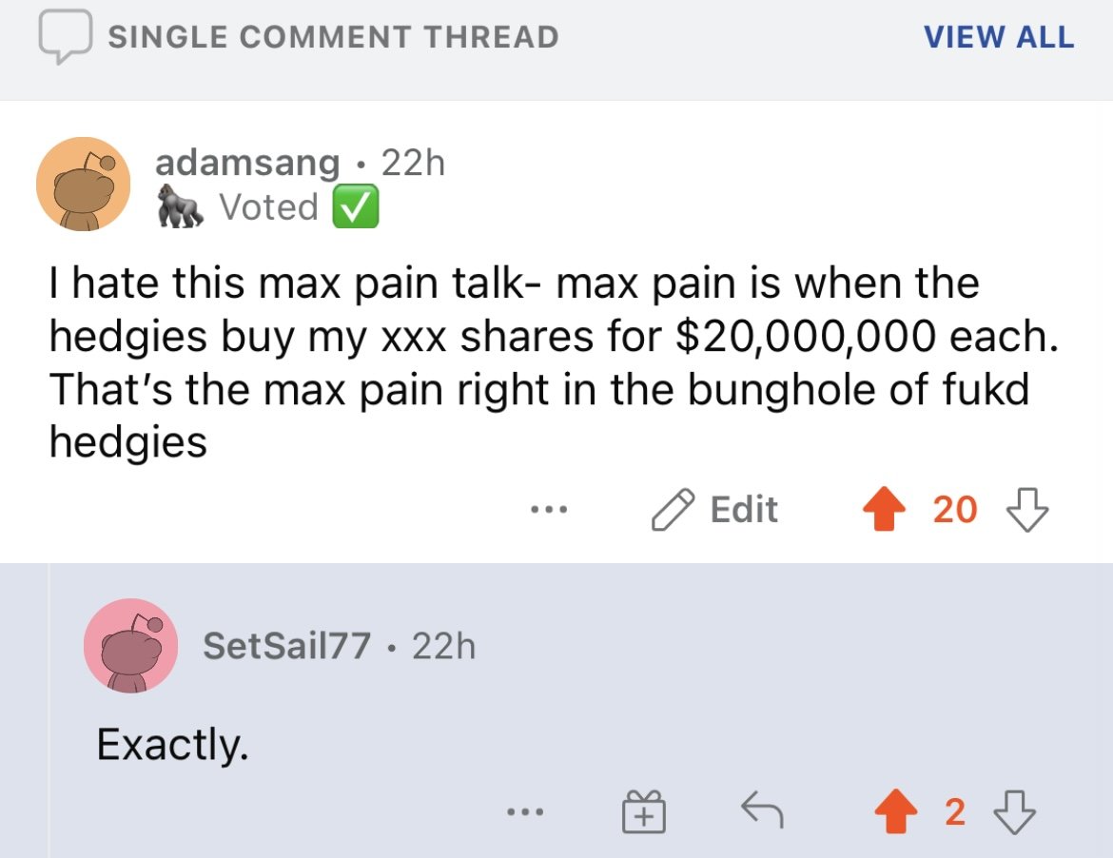Edit adamsang's comment via Edit label
Viewport: 1113px width, 858px height.
click(744, 510)
